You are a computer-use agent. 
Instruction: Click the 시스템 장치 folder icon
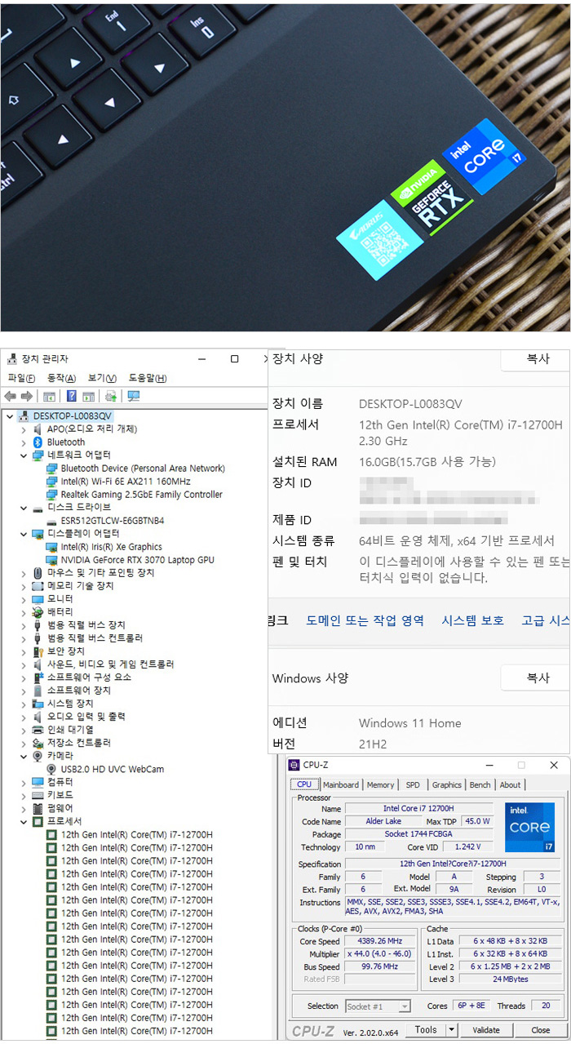tap(38, 703)
